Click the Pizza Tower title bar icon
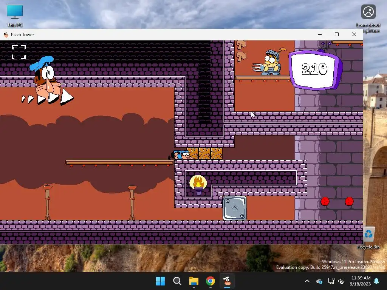 pyautogui.click(x=6, y=34)
